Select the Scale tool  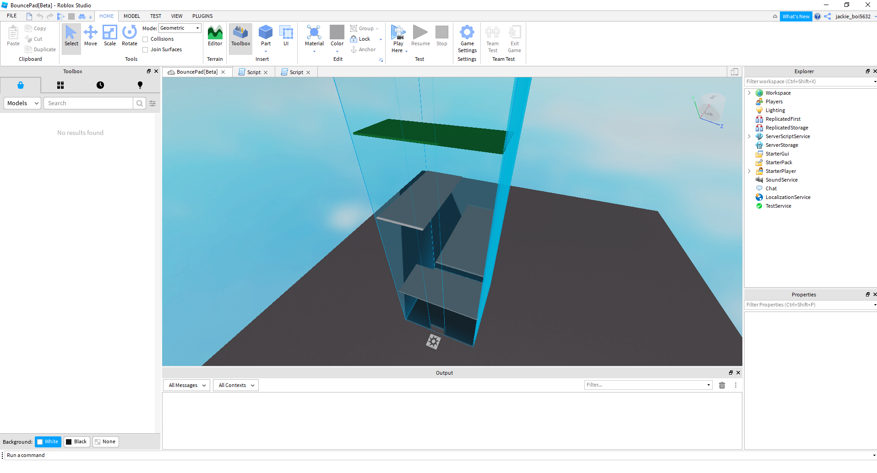point(110,37)
